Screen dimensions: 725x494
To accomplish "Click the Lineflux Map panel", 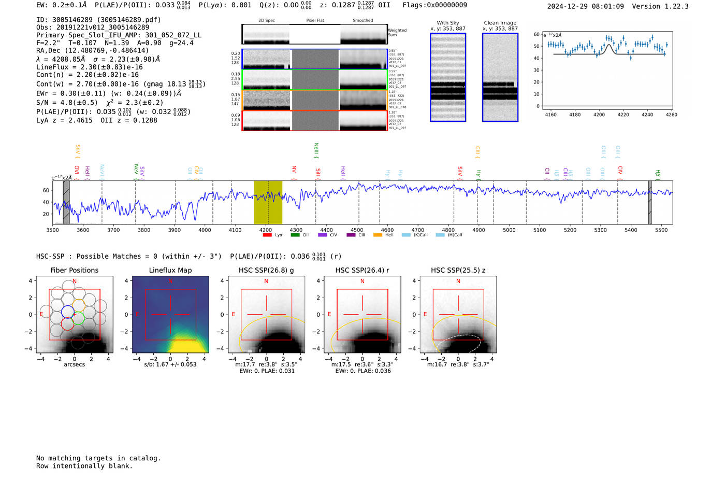I will coord(170,315).
